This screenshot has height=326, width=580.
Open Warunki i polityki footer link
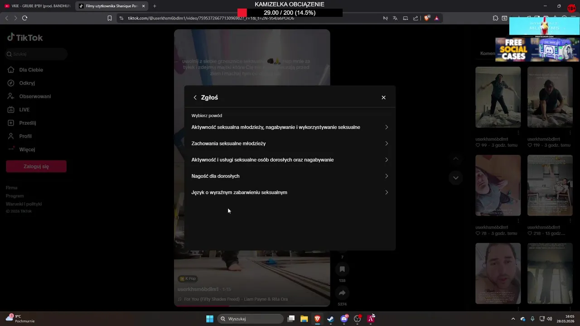coord(24,204)
